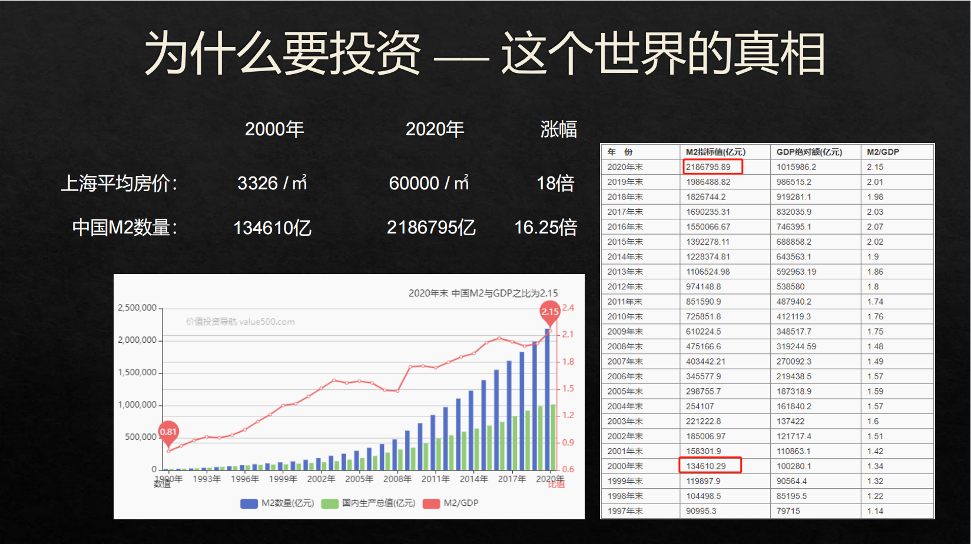Select the slide title 为什么要投资
The image size is (971, 544).
pyautogui.click(x=283, y=53)
